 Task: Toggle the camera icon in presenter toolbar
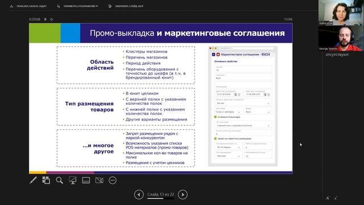(x=100, y=180)
